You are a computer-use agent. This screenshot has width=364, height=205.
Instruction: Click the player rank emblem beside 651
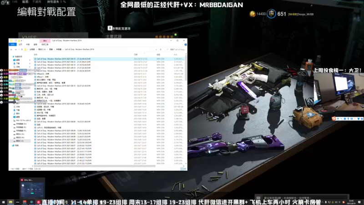click(271, 14)
